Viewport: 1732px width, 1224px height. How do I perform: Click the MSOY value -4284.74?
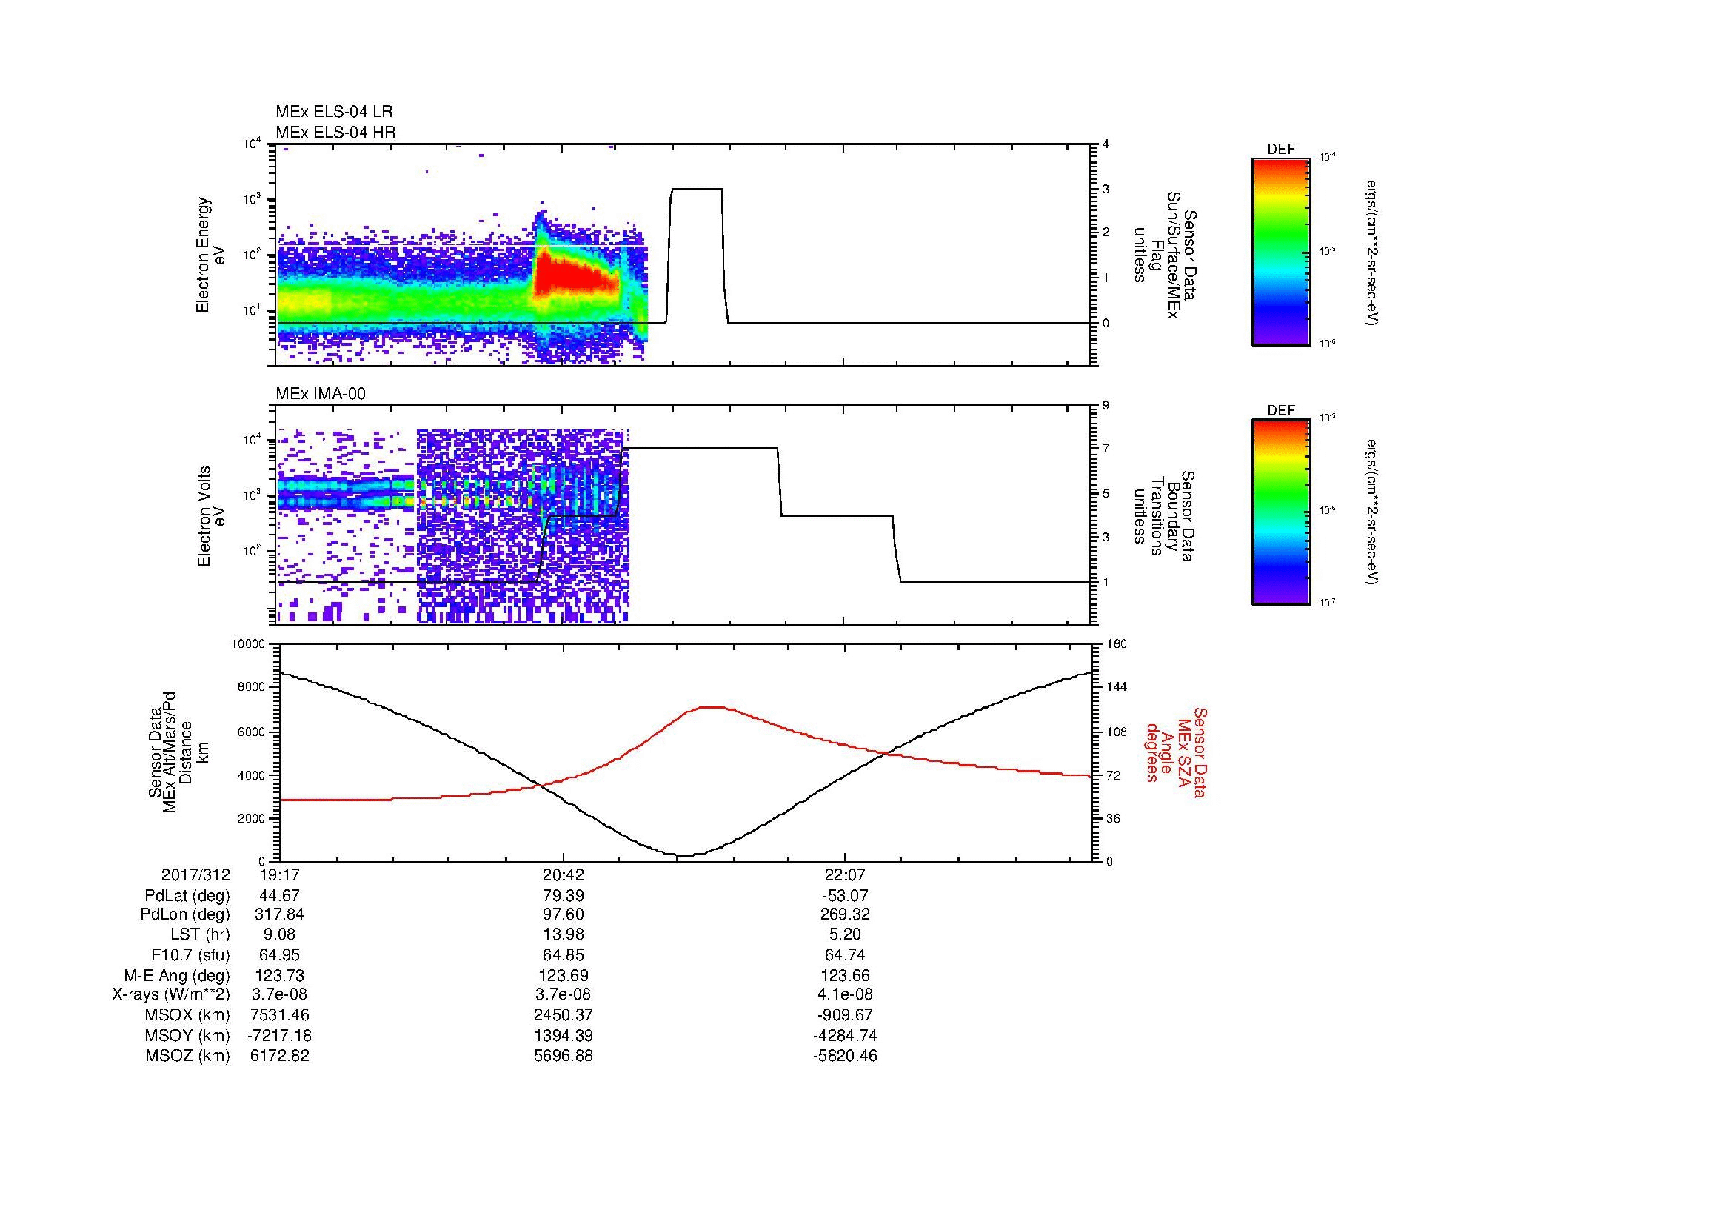tap(845, 1036)
